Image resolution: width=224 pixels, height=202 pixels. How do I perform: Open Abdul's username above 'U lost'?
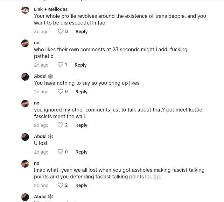point(40,136)
